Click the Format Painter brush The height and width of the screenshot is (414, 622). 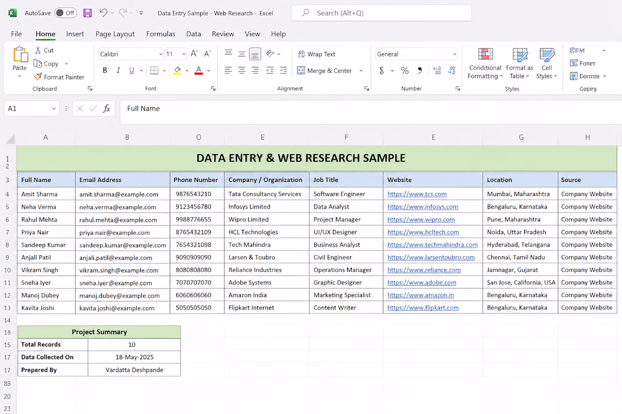click(38, 77)
